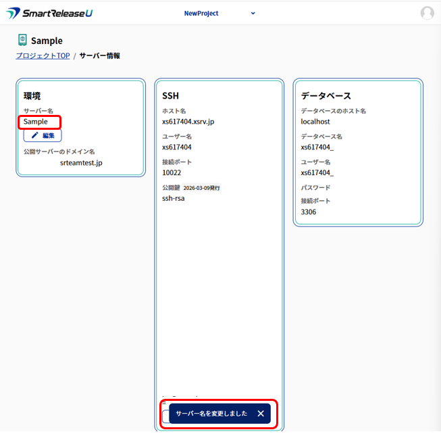Click the srteamtest.jp public domain name
The image size is (441, 434).
point(81,163)
